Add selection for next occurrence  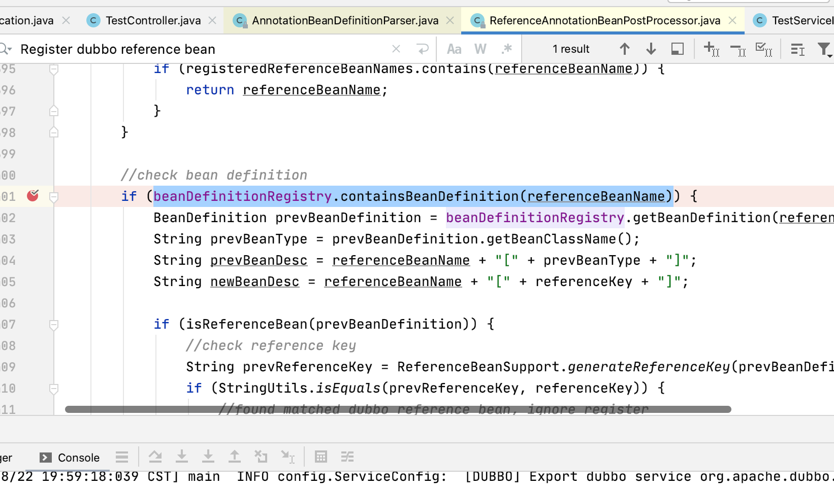coord(711,49)
